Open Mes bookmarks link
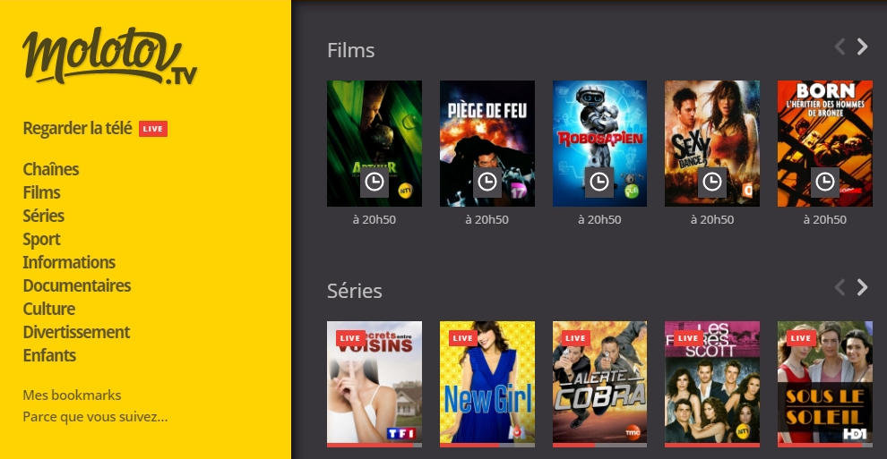Screen dimensions: 887x459 (72, 395)
